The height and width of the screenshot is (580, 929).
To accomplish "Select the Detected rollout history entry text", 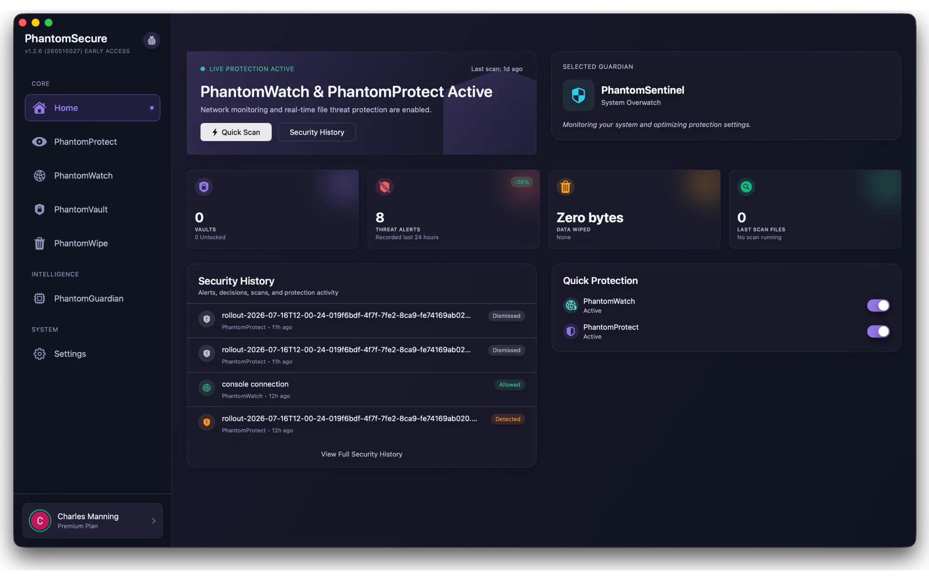I will (x=349, y=419).
